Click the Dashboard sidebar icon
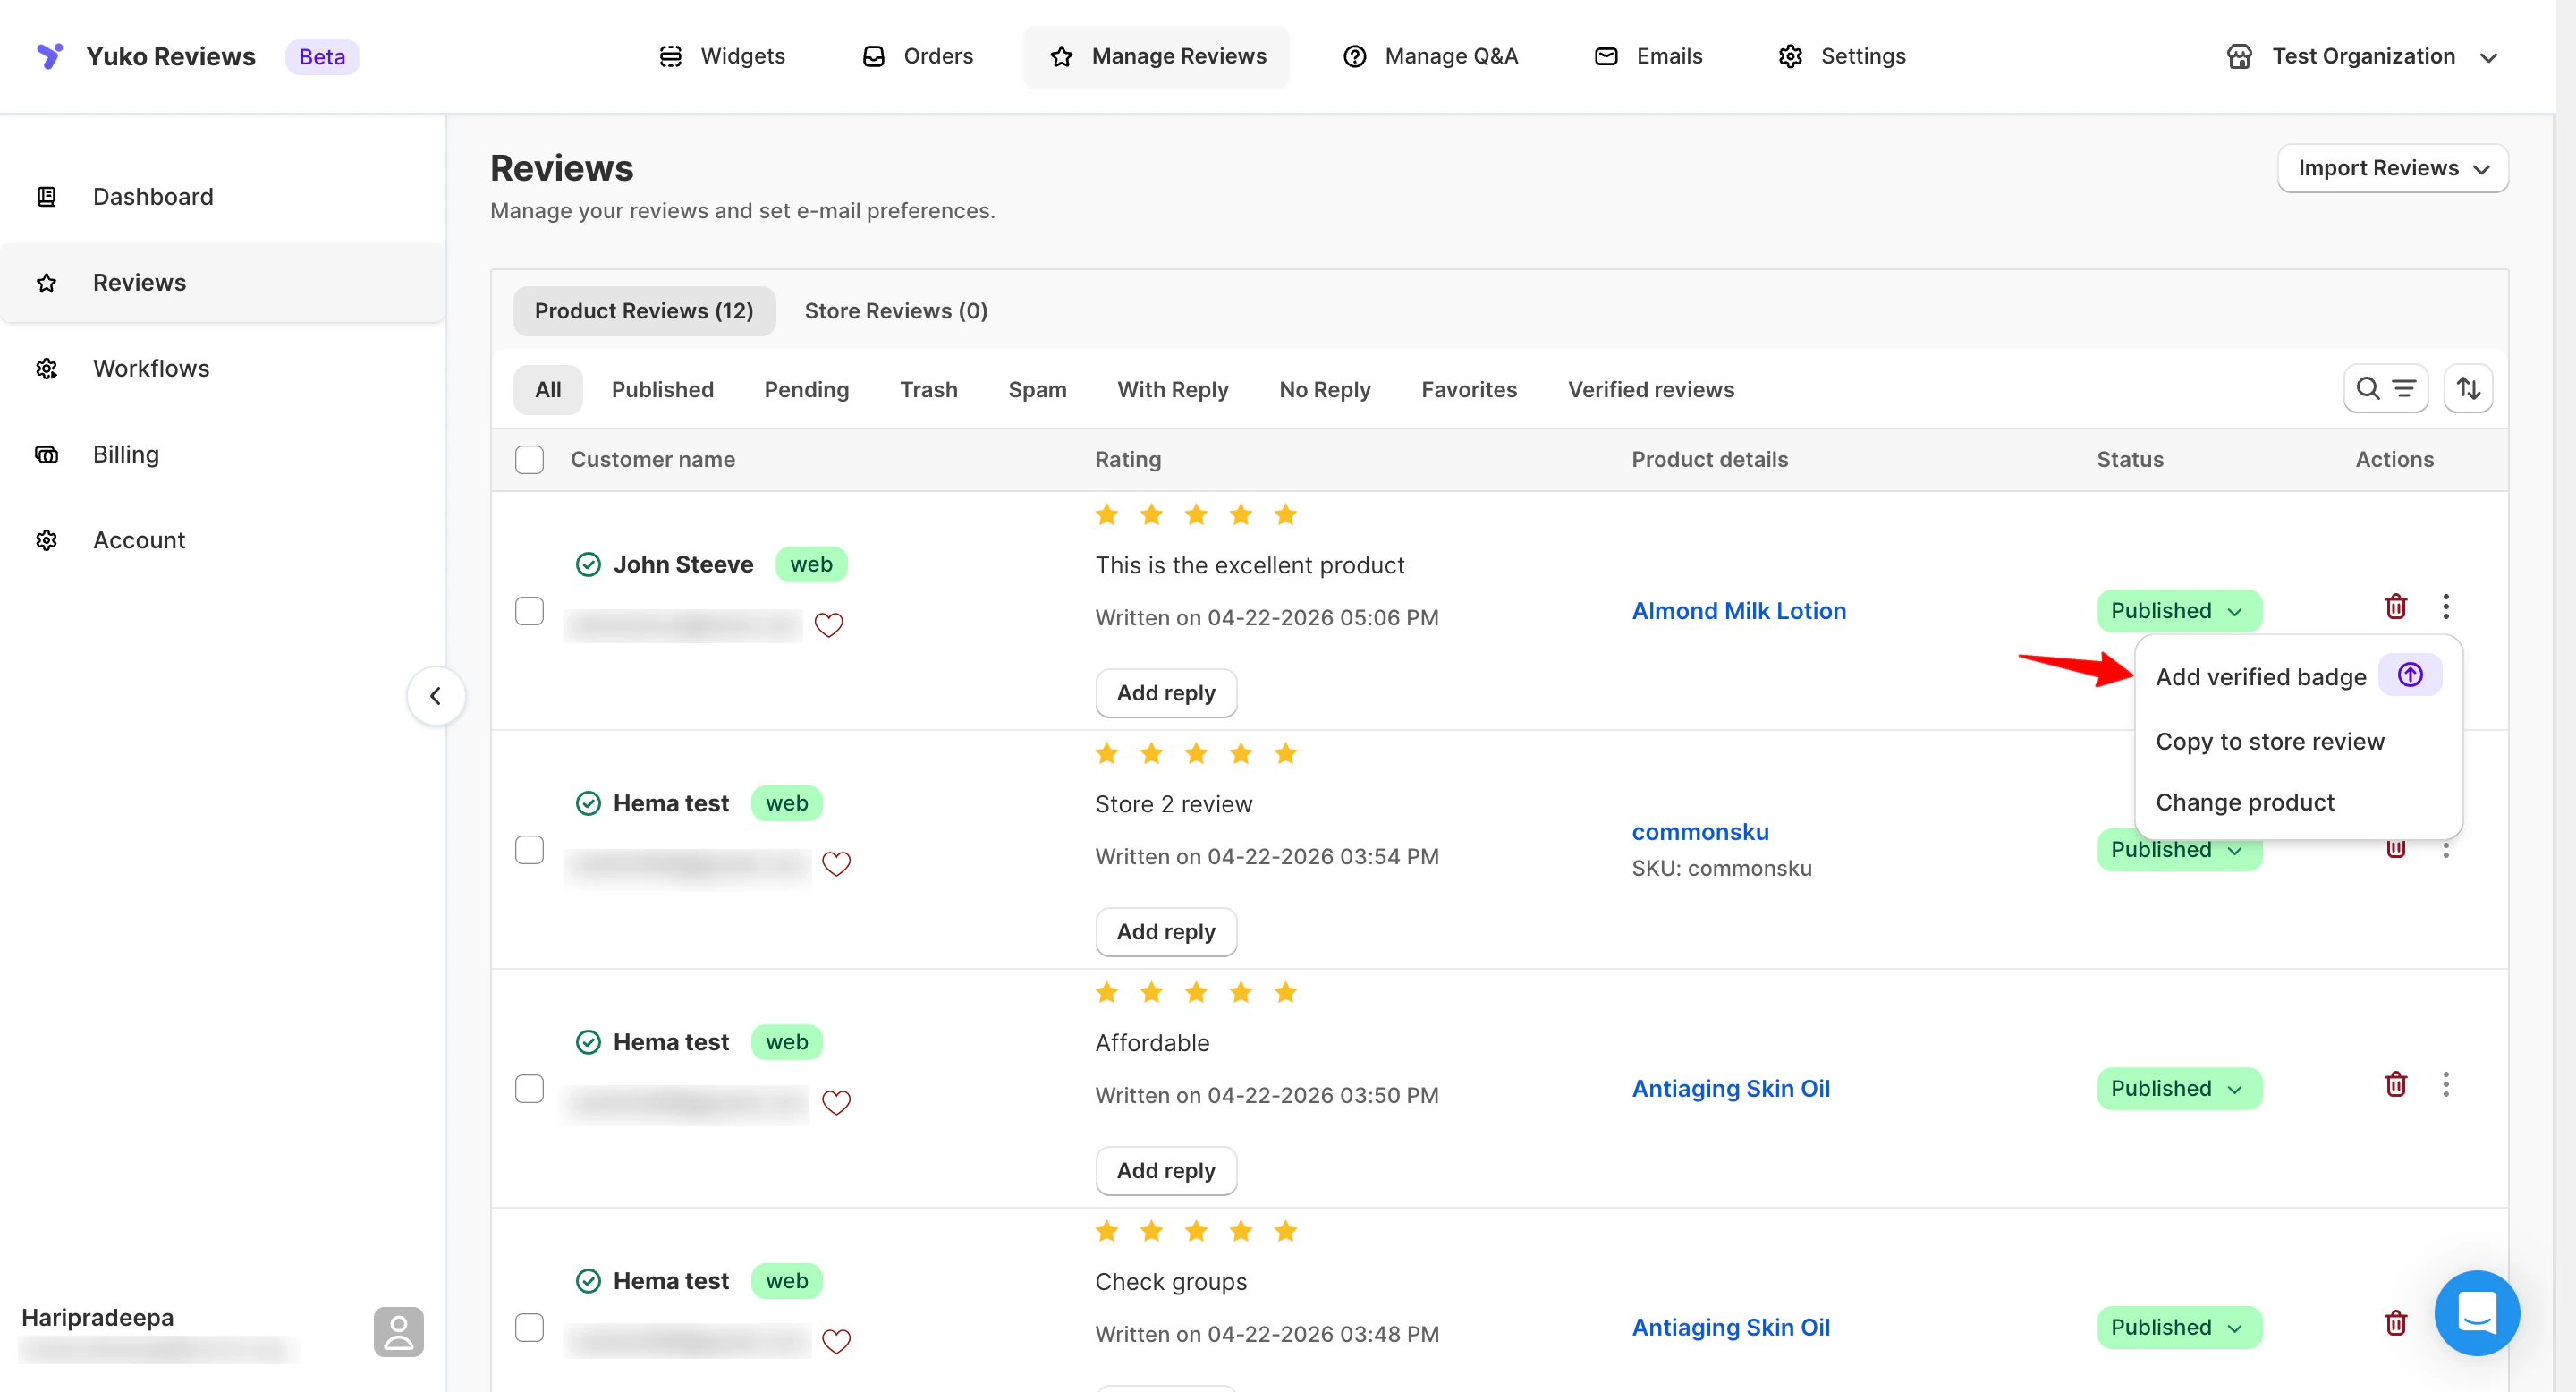Viewport: 2576px width, 1392px height. [47, 197]
